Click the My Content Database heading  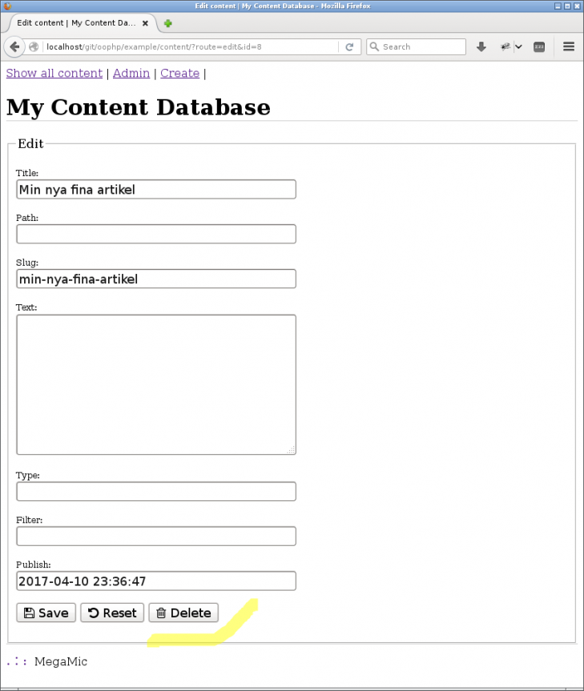(139, 107)
